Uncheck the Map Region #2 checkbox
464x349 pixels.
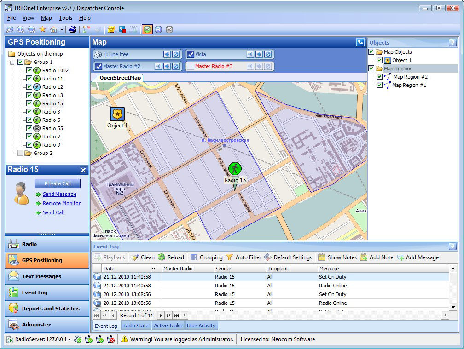pyautogui.click(x=379, y=77)
